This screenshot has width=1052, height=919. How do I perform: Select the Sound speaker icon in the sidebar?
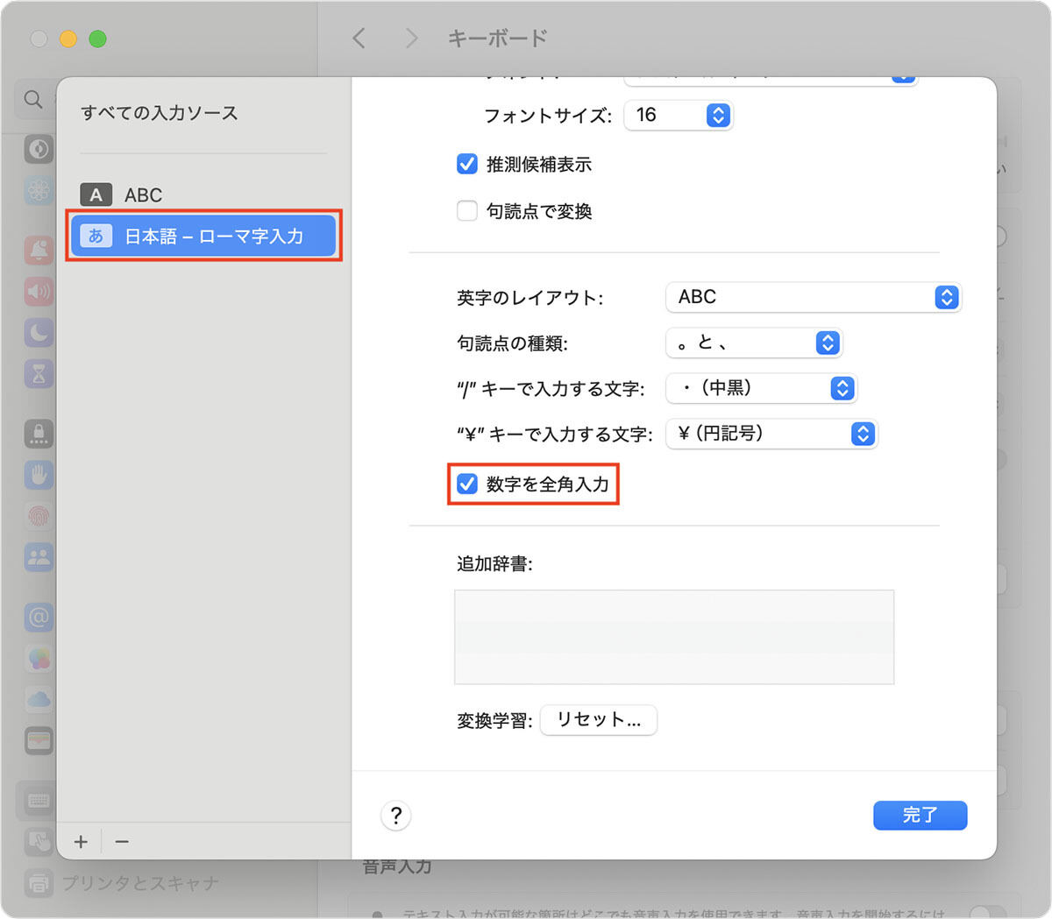tap(39, 292)
